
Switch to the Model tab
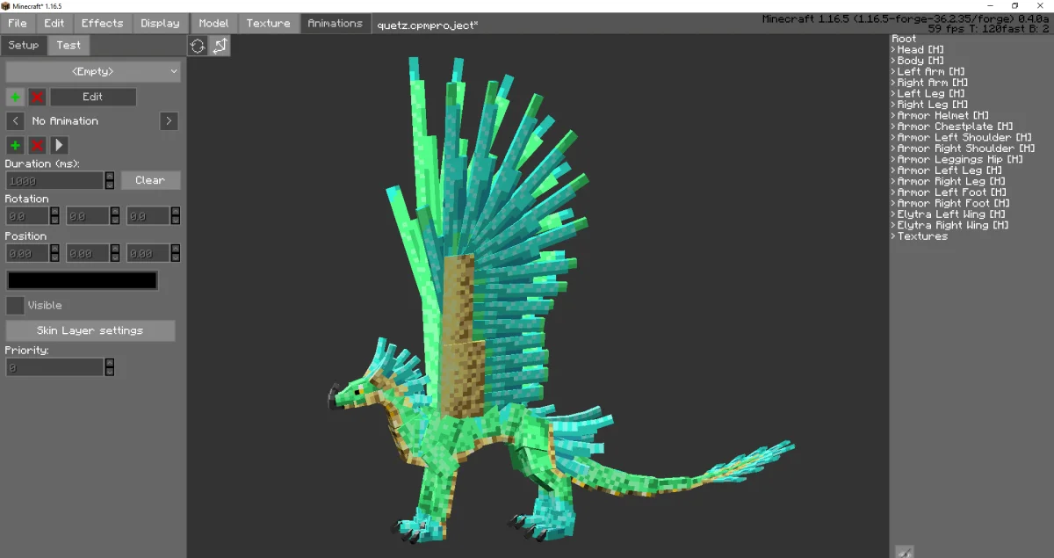(x=213, y=23)
